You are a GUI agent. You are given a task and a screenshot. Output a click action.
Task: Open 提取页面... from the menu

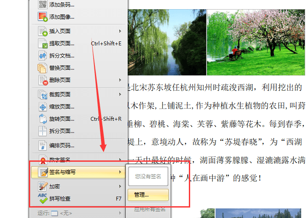pyautogui.click(x=78, y=43)
